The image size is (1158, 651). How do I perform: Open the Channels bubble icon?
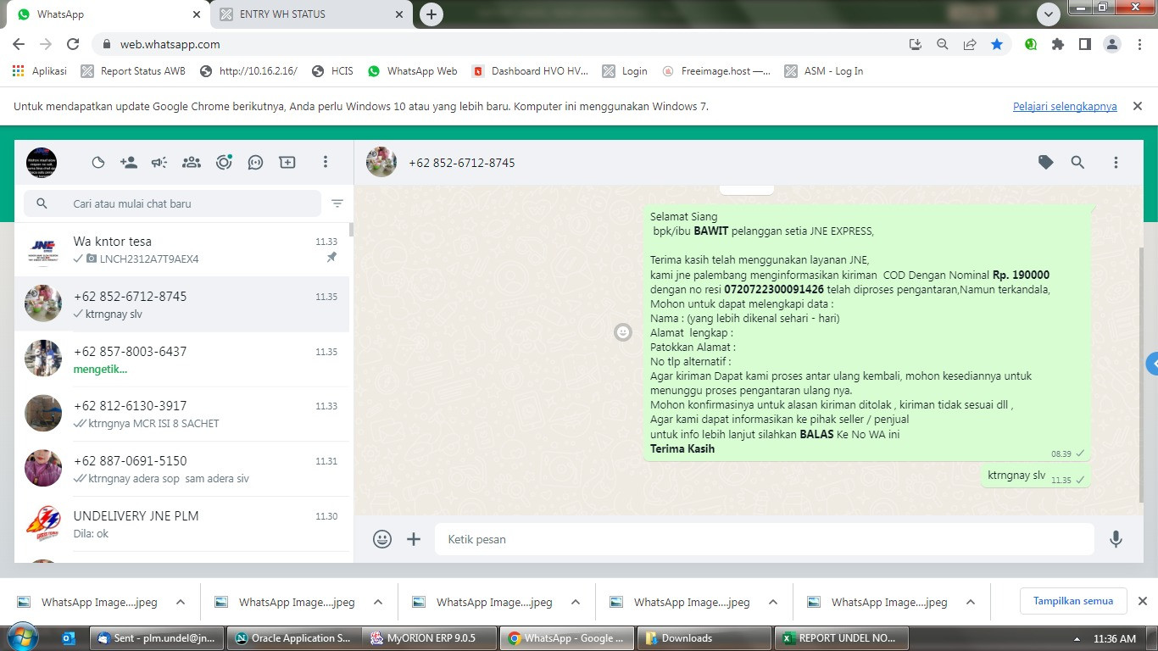pos(255,163)
